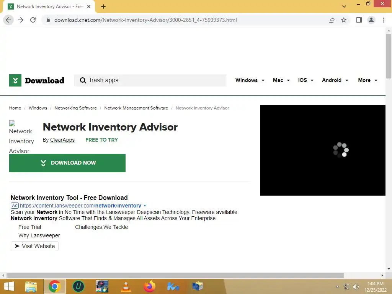392x294 pixels.
Task: Open Network Management Software breadcrumb
Action: pos(136,108)
